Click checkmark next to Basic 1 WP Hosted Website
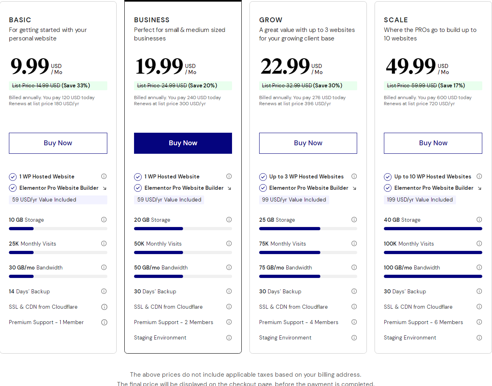Screen dimensions: 492x386 click(13, 177)
